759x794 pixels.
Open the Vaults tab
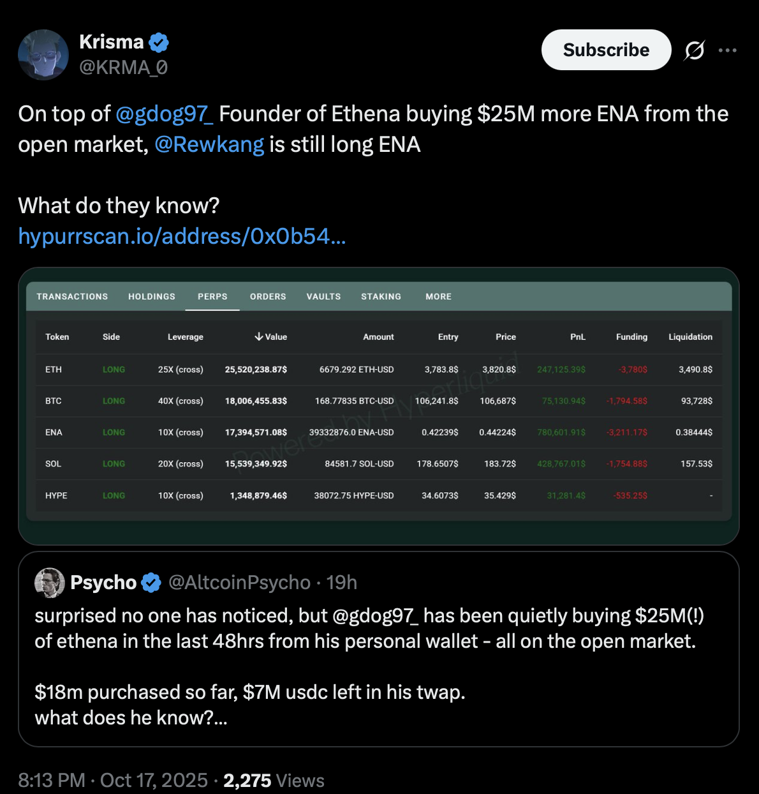click(x=323, y=297)
